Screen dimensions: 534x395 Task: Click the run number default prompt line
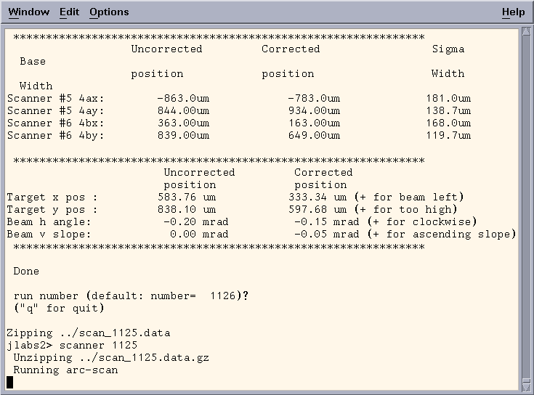click(x=131, y=296)
